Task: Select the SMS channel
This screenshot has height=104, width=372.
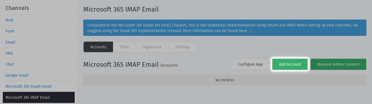Action: pos(9,53)
